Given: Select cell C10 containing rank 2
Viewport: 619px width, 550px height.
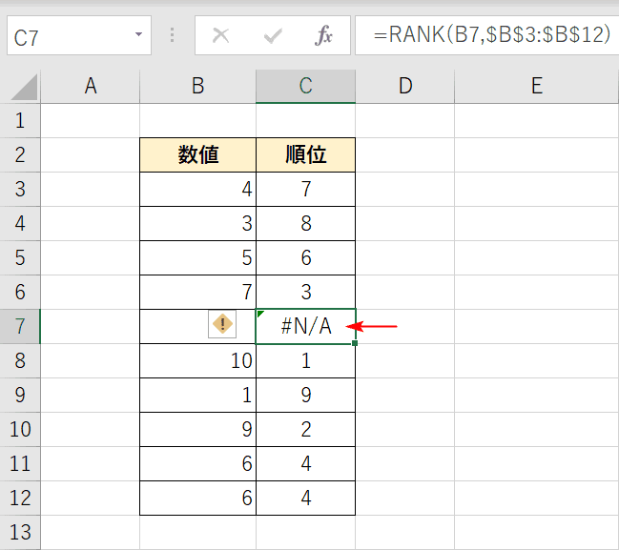Looking at the screenshot, I should tap(305, 429).
